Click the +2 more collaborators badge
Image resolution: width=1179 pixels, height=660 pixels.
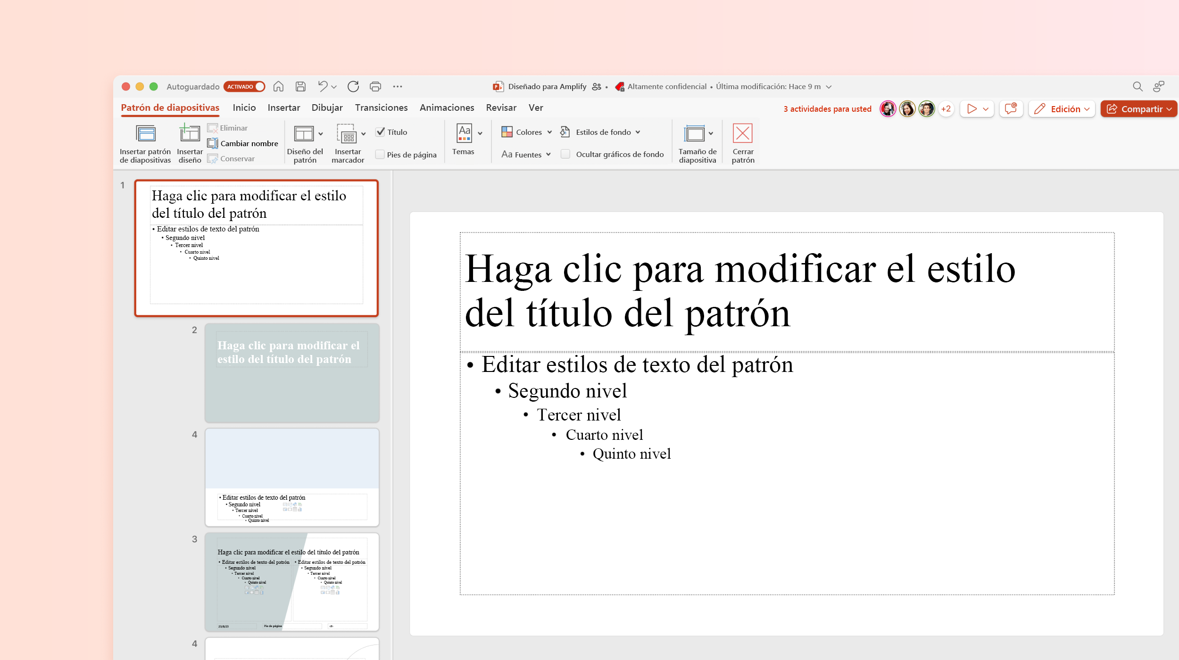click(946, 109)
